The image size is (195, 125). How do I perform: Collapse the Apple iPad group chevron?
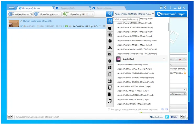pyautogui.click(x=164, y=59)
